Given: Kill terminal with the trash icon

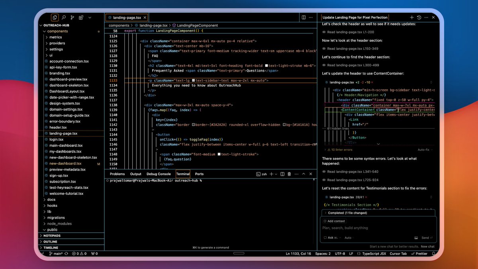Looking at the screenshot, I should tap(289, 174).
